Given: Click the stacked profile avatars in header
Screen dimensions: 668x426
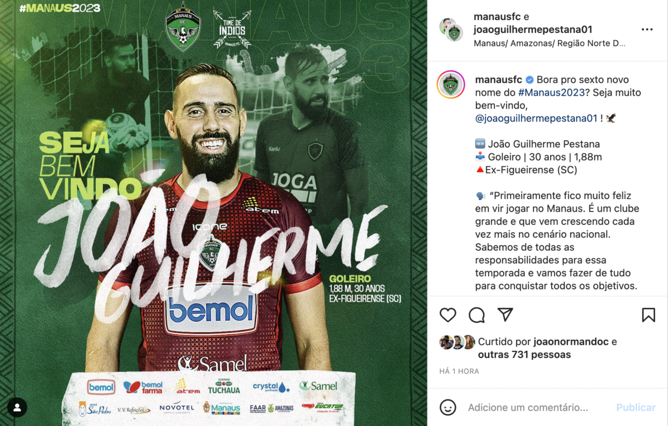Looking at the screenshot, I should coord(451,29).
